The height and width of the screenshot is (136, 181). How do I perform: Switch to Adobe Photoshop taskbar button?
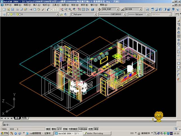94,133
